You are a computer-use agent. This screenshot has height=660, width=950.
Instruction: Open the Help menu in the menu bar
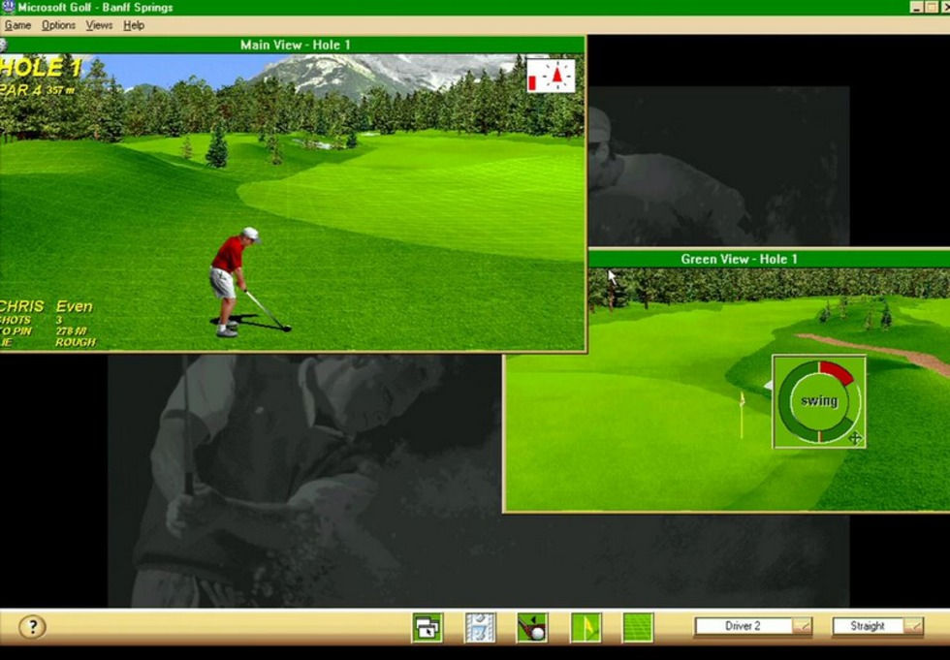pos(134,25)
